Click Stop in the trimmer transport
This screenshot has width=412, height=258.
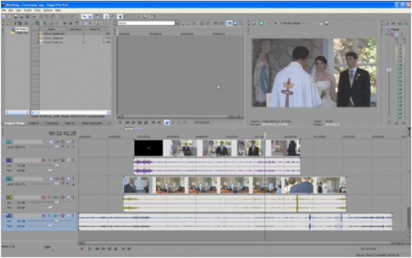click(x=145, y=122)
